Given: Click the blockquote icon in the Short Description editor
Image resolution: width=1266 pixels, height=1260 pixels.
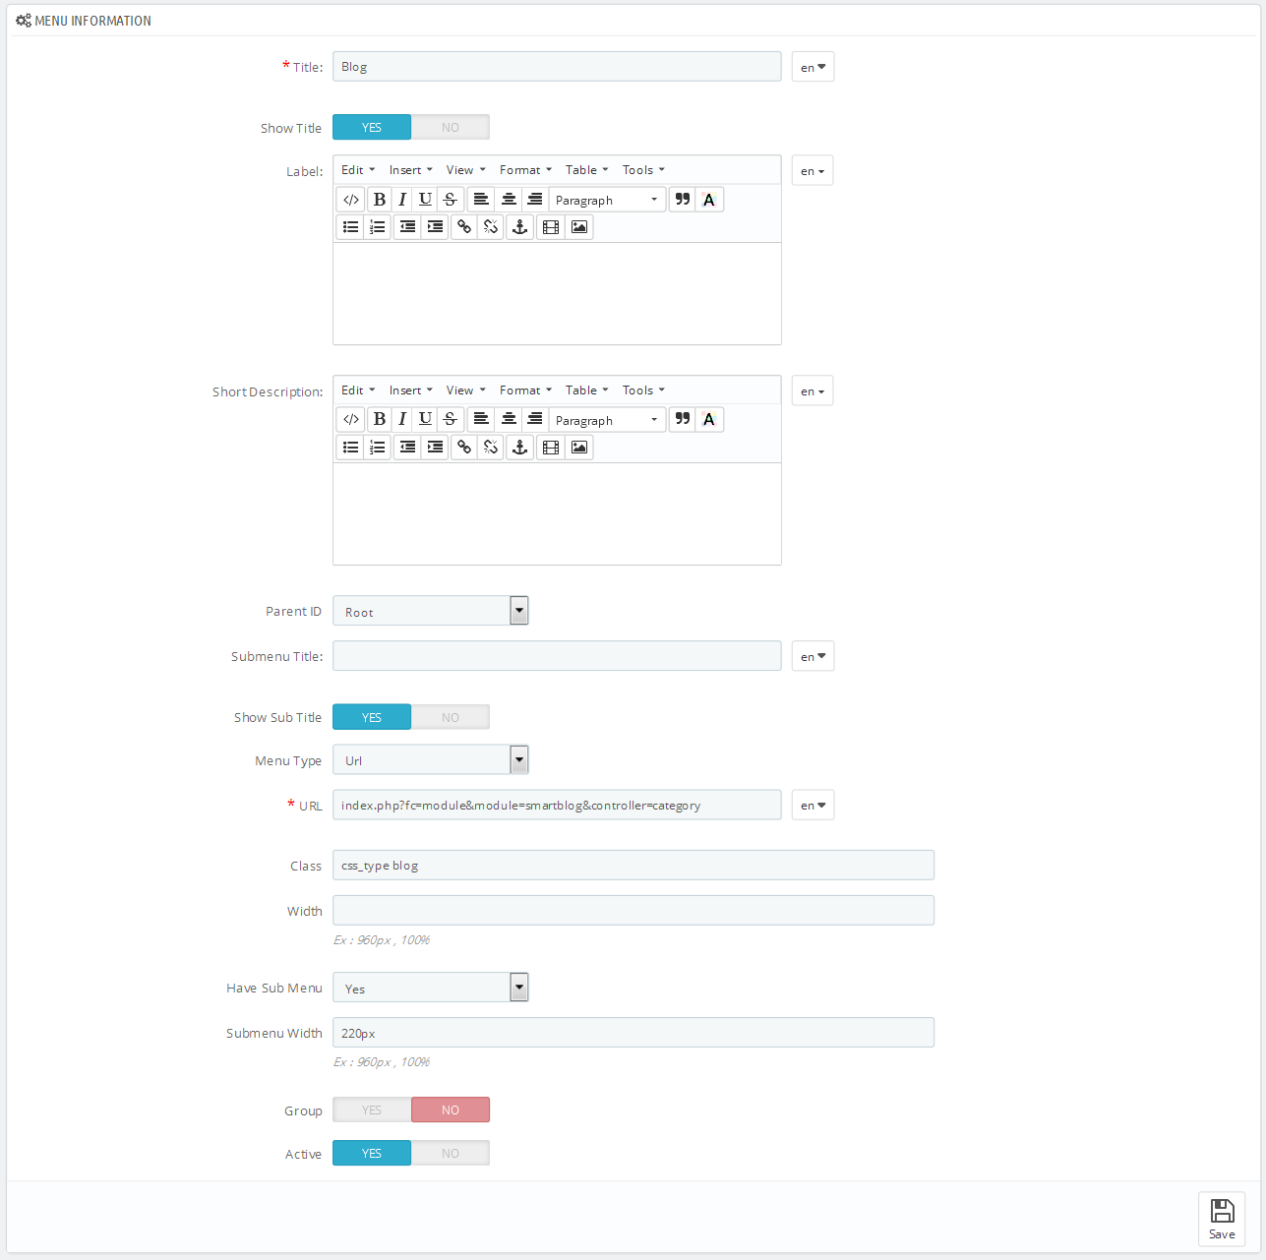Looking at the screenshot, I should pos(682,420).
